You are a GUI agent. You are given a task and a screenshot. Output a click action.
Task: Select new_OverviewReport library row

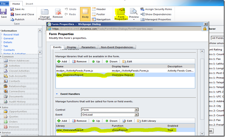pos(125,75)
